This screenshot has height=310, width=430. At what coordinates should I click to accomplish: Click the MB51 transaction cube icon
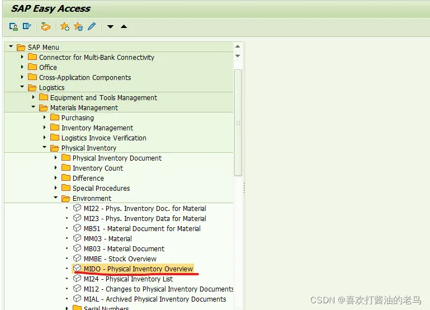77,228
